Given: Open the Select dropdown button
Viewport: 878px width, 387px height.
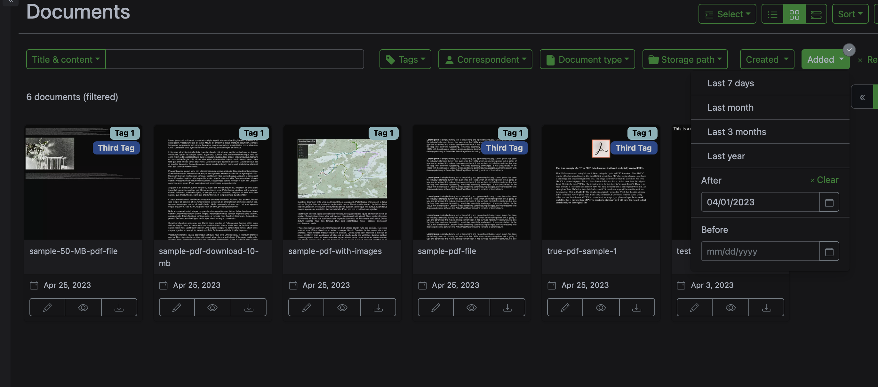Looking at the screenshot, I should click(727, 14).
